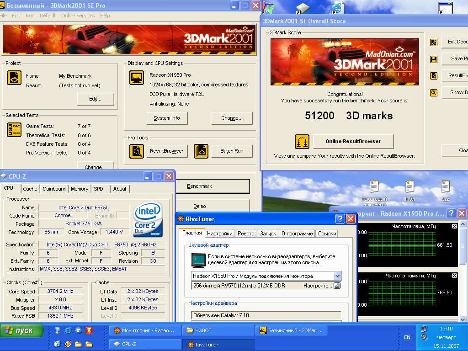Click Change... in Display and CPU Settings
Viewport: 468px width, 351px height.
(232, 118)
